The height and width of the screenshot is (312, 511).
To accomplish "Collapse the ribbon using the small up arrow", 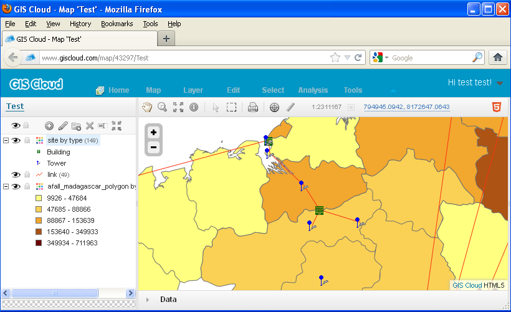I will coord(393,90).
